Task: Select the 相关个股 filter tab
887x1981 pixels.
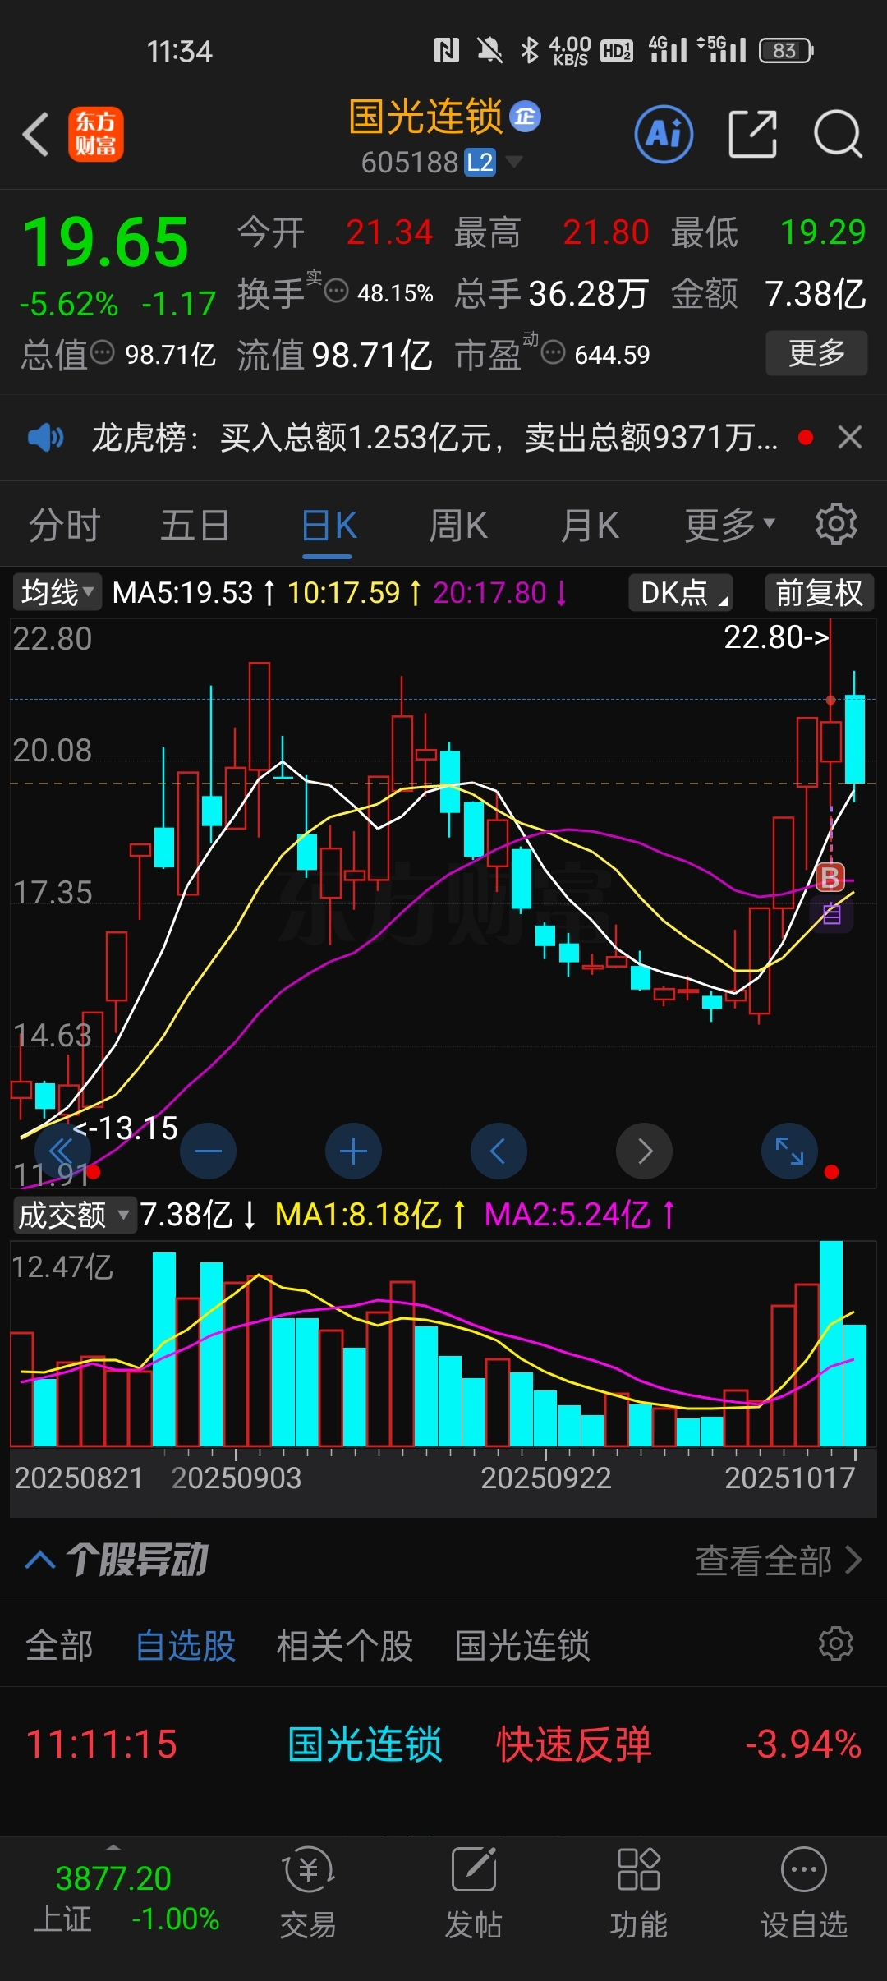Action: (x=344, y=1645)
